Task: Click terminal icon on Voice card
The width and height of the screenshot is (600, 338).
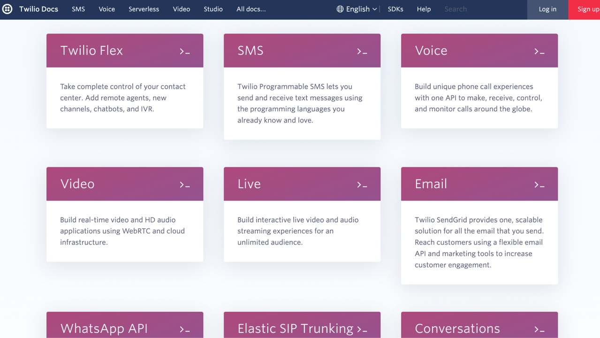Action: pos(539,51)
